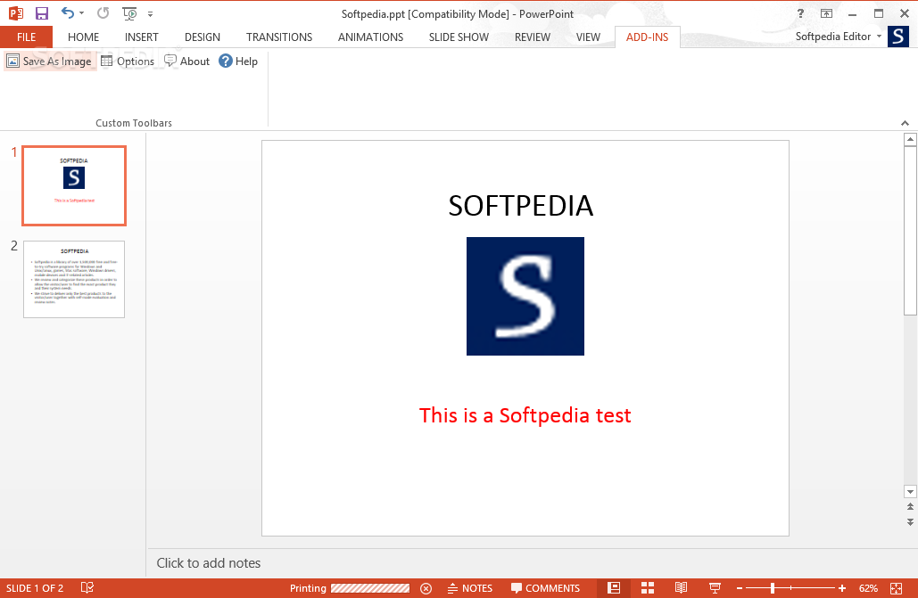Image resolution: width=918 pixels, height=598 pixels.
Task: Click Zoom In plus button
Action: click(x=842, y=588)
